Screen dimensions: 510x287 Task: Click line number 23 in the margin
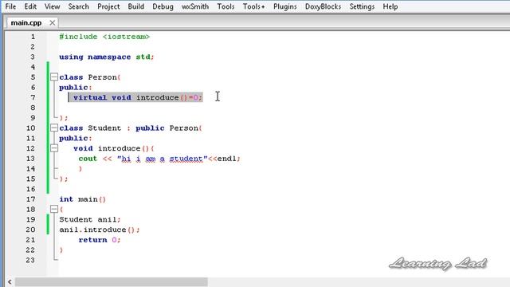click(x=30, y=261)
